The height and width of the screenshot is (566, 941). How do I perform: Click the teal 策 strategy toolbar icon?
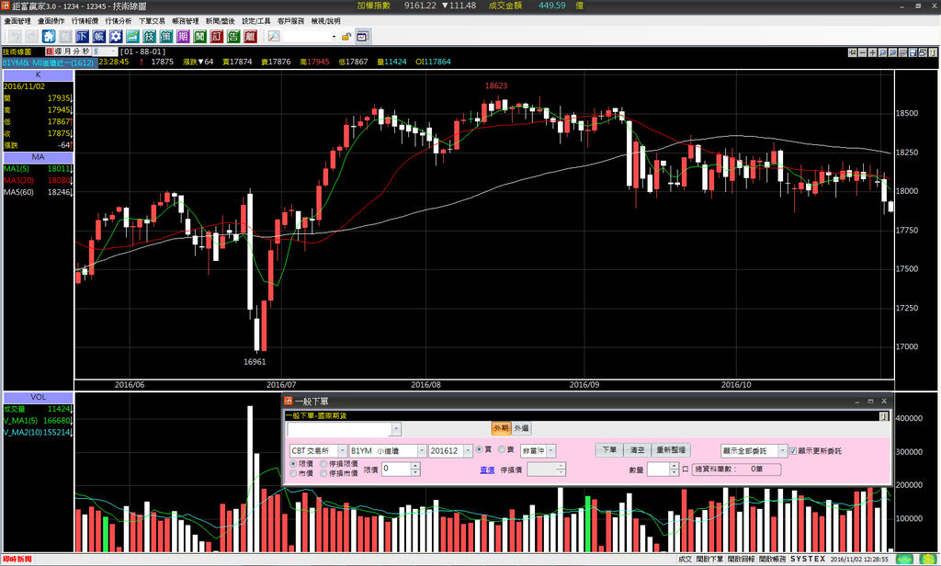click(166, 37)
